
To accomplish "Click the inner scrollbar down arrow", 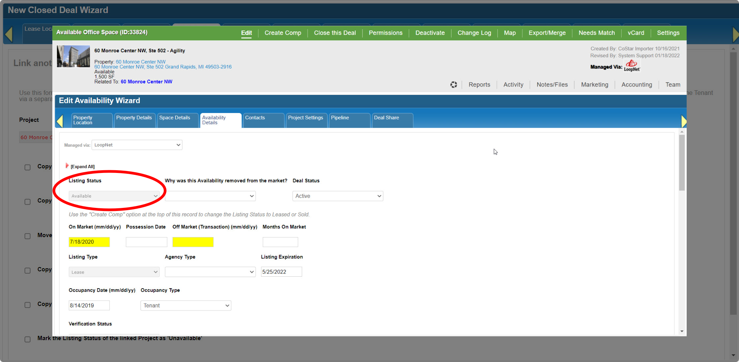I will coord(682,331).
